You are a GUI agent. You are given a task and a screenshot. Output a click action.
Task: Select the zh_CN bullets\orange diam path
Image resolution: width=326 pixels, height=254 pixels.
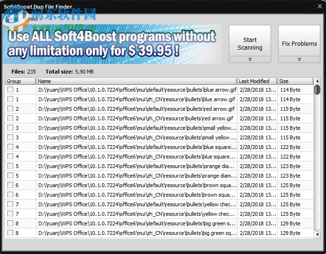coord(137,176)
